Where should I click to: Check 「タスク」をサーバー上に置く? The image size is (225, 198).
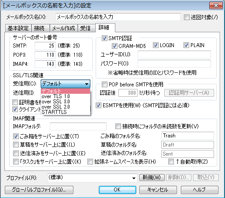[16, 161]
